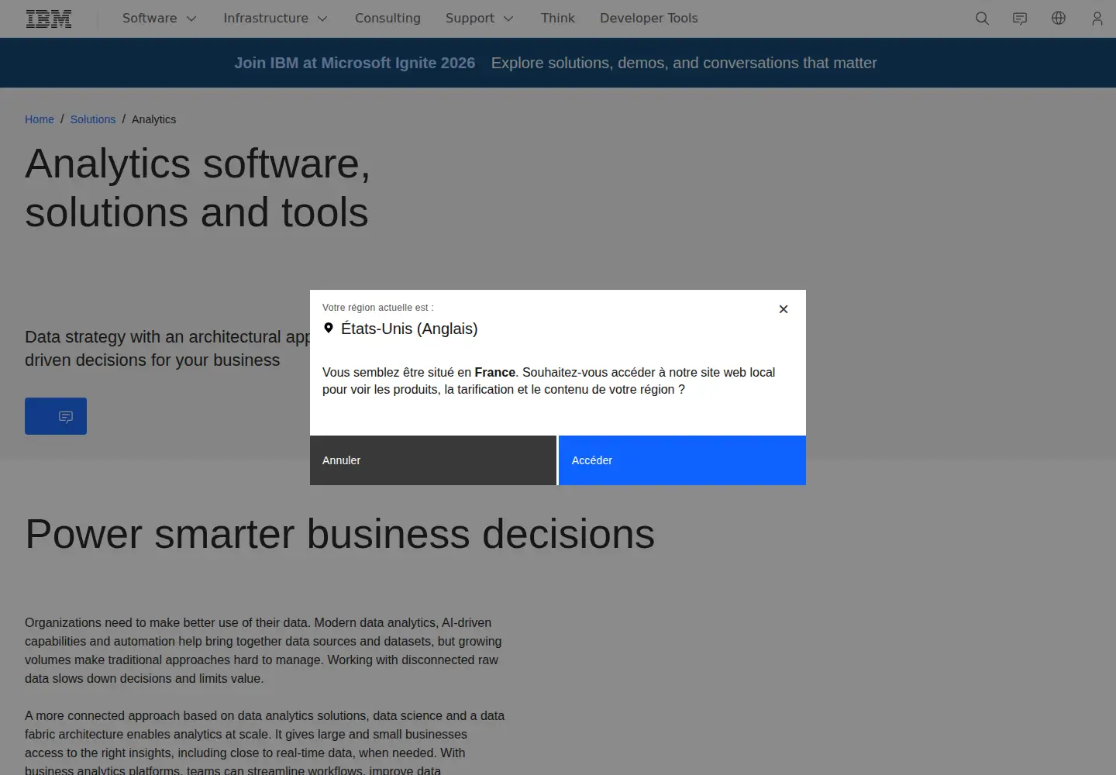Image resolution: width=1116 pixels, height=775 pixels.
Task: Click the 'Analytics software, solutions and tools' heading
Action: [198, 188]
